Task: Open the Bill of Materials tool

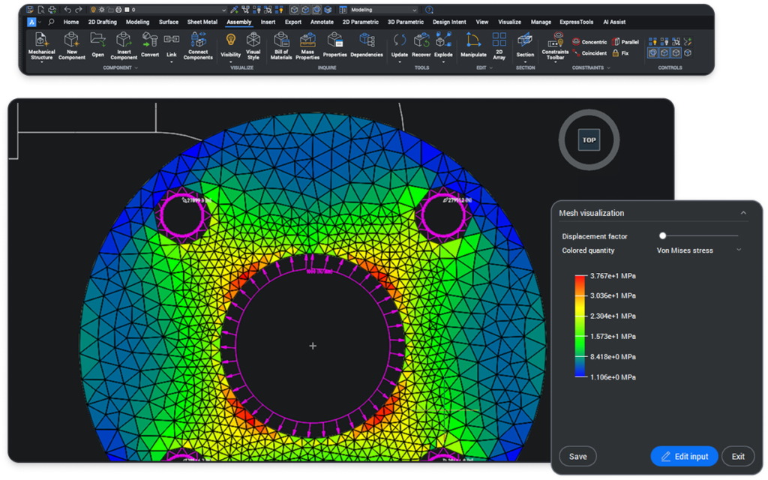Action: [x=280, y=46]
